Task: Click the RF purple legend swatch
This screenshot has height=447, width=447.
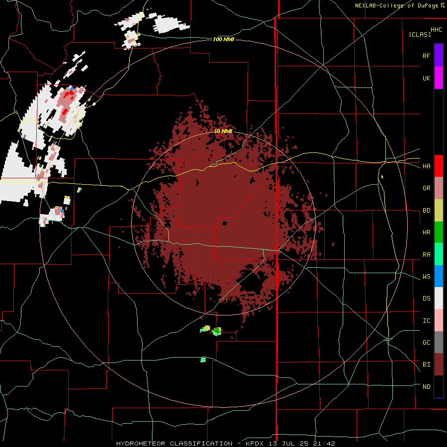Action: click(439, 56)
